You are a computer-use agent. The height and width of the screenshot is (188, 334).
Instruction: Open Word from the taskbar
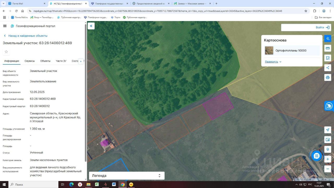[114, 185]
